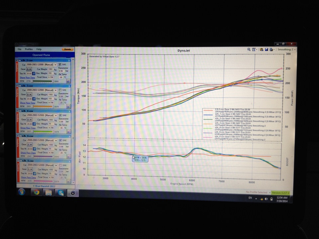Screen dimensions: 319x239
Task: Open the Profiles menu
Action: coord(29,49)
